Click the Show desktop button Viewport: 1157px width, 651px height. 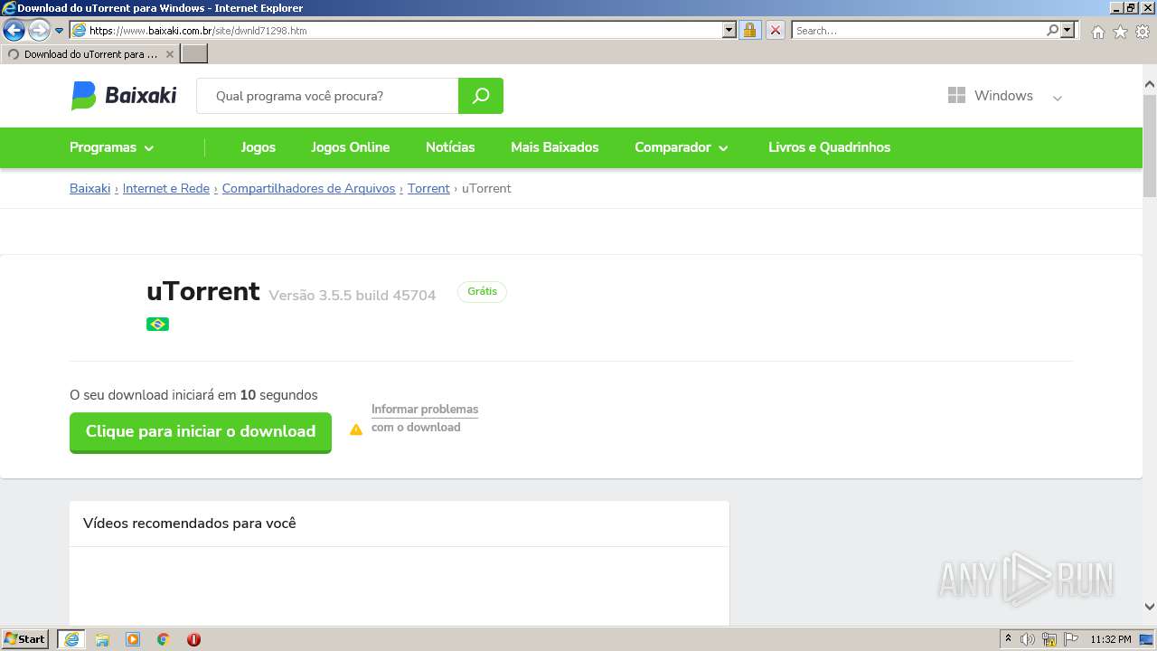pyautogui.click(x=1146, y=639)
